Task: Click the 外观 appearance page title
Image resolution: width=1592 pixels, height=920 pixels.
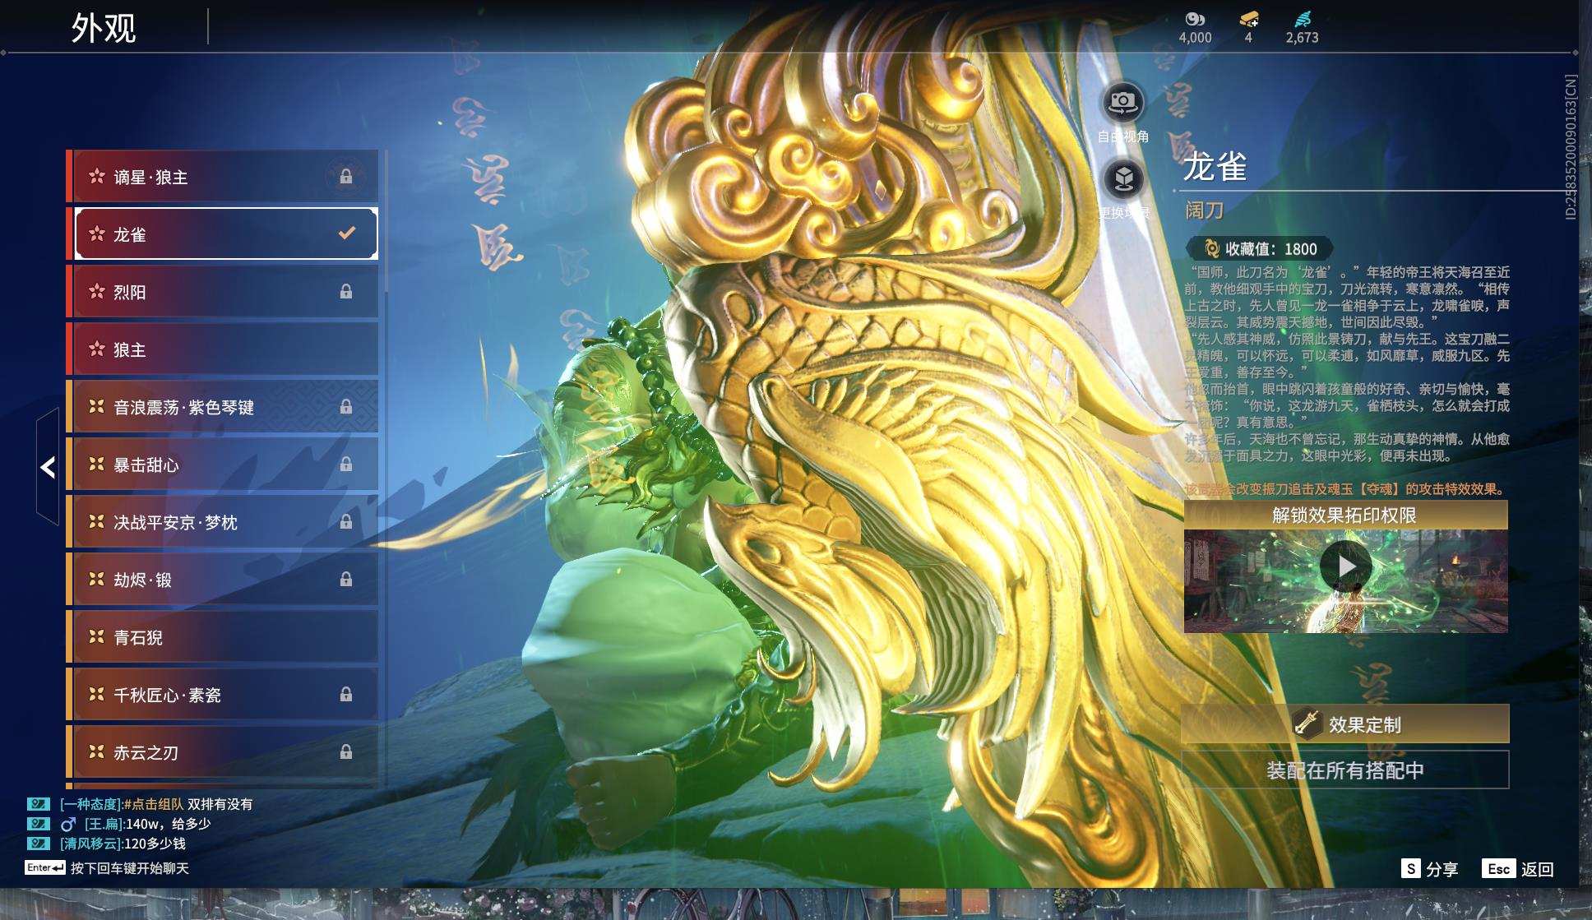Action: tap(104, 28)
